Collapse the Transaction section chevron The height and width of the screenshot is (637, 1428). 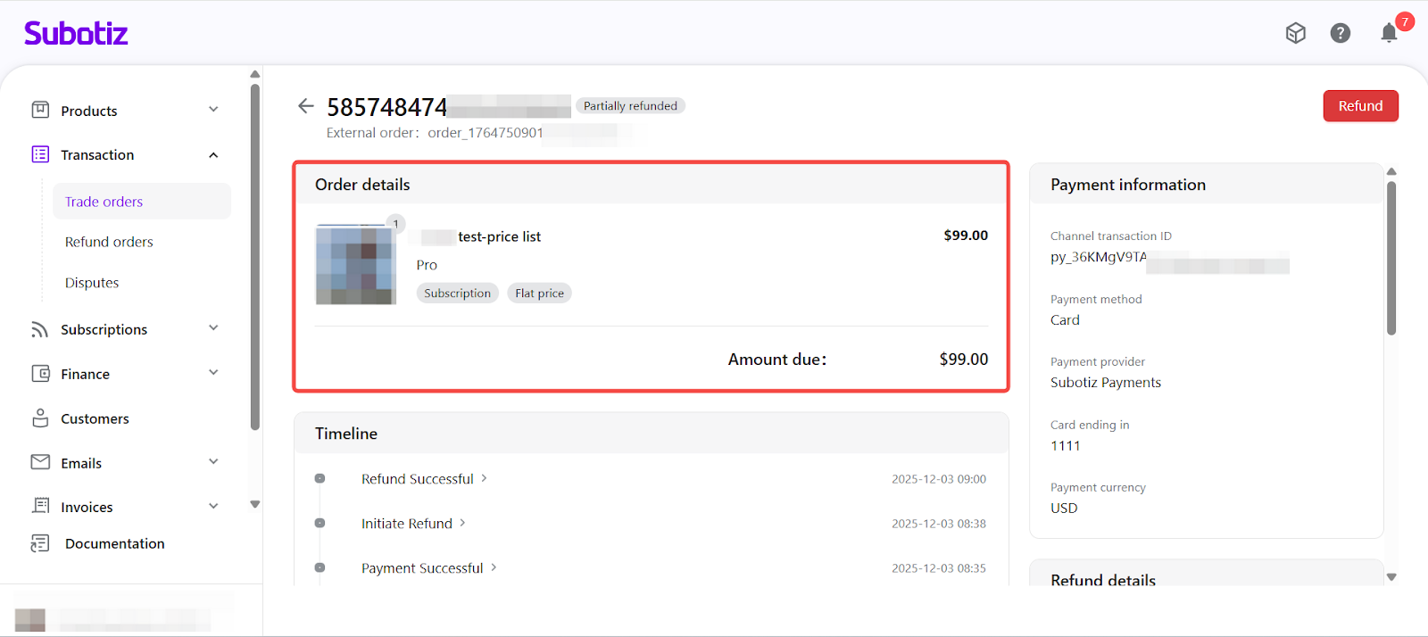pyautogui.click(x=213, y=155)
